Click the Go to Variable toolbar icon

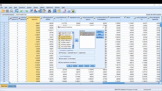(x=36, y=11)
